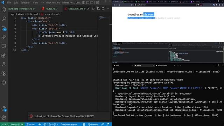Open Run and Debug view
224x126 pixels.
(4, 37)
